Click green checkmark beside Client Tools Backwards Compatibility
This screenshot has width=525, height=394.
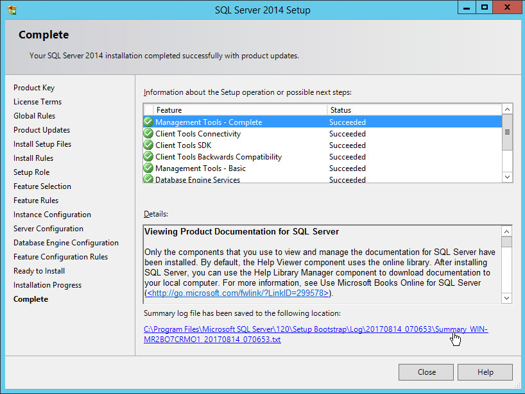pyautogui.click(x=148, y=157)
